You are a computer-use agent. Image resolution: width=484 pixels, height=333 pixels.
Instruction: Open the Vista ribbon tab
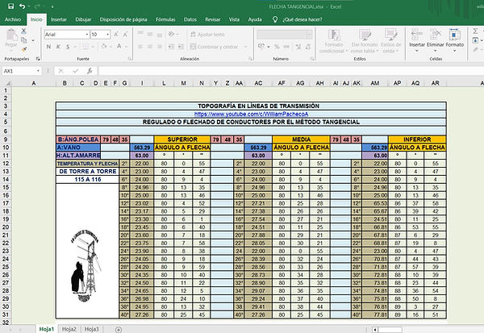pos(234,19)
